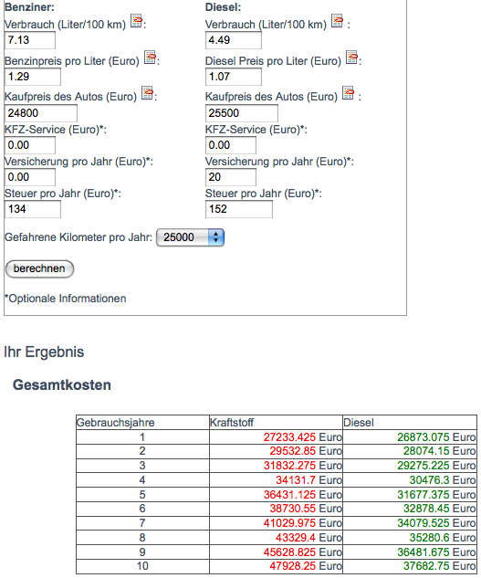This screenshot has width=481, height=578.
Task: Open the Gefahrene Kilometer pro Jahr dropdown
Action: pyautogui.click(x=190, y=237)
